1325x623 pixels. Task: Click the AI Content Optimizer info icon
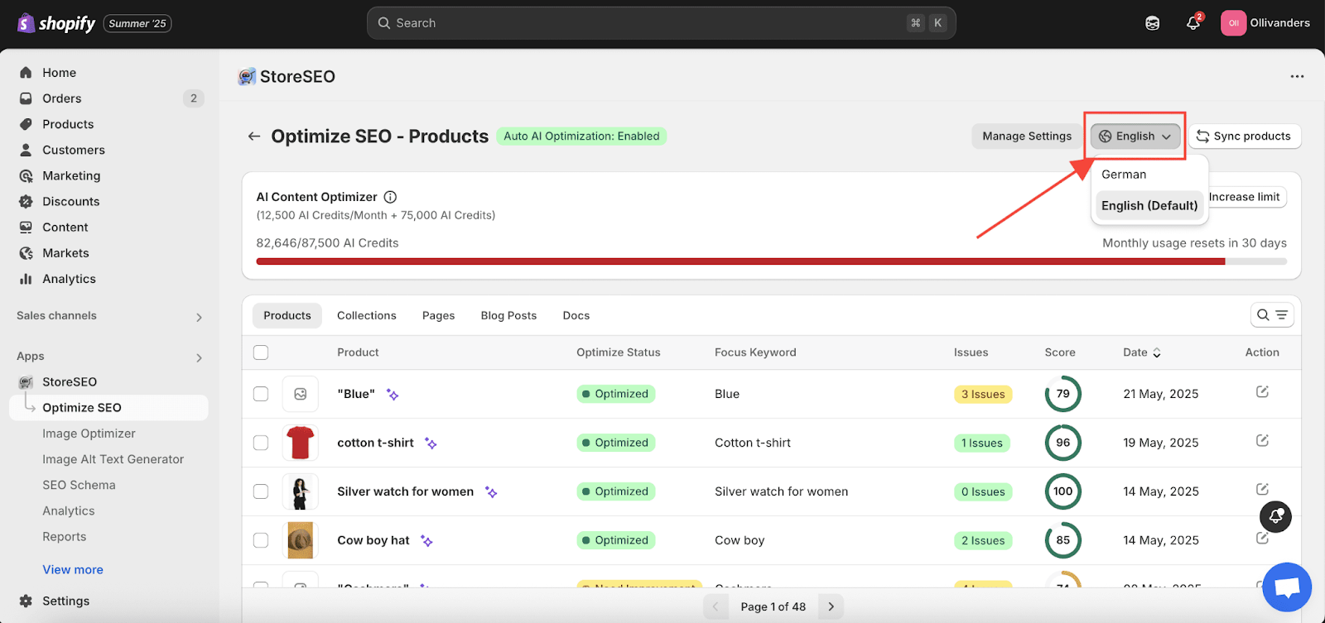(x=390, y=197)
